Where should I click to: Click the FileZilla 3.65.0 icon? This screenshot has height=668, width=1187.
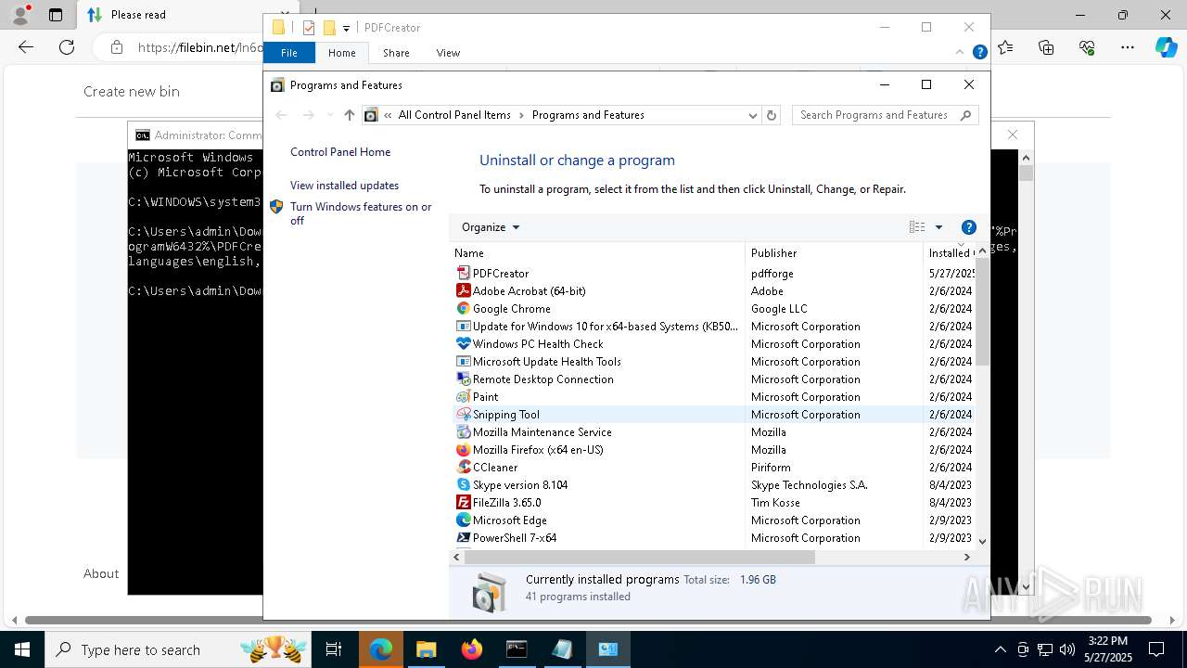tap(464, 502)
